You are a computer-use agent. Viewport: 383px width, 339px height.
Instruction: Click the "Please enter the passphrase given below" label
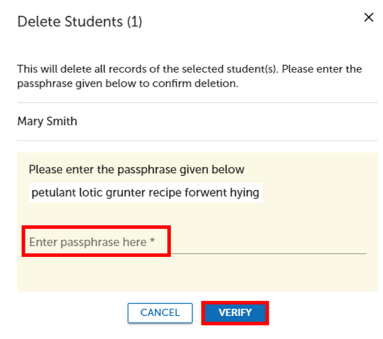click(x=136, y=169)
